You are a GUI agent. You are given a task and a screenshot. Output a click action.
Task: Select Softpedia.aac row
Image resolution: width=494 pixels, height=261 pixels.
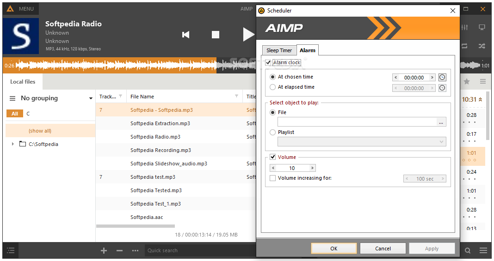click(x=176, y=217)
